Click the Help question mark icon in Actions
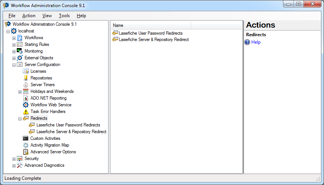Image resolution: width=324 pixels, height=185 pixels. [x=247, y=42]
